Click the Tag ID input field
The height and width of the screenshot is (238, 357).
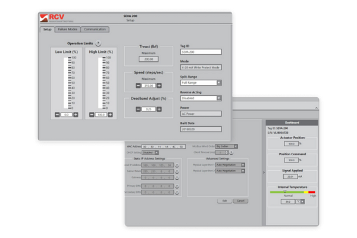click(x=201, y=52)
